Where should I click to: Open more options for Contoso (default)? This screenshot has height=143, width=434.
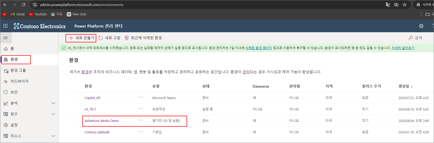[141, 132]
